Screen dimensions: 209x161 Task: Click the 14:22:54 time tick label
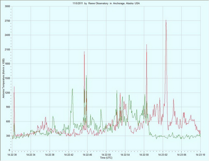pyautogui.click(x=125, y=155)
